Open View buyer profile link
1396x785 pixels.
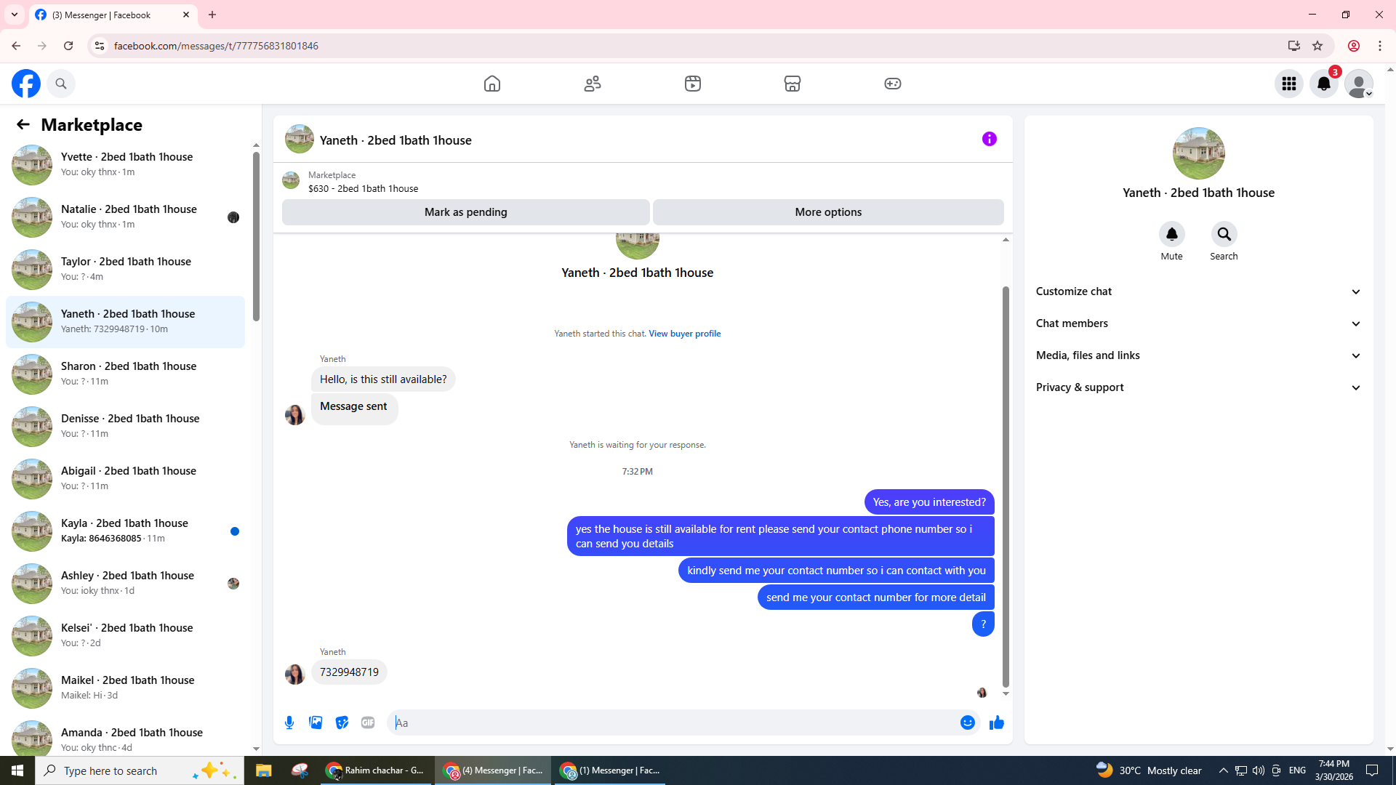[x=684, y=334]
